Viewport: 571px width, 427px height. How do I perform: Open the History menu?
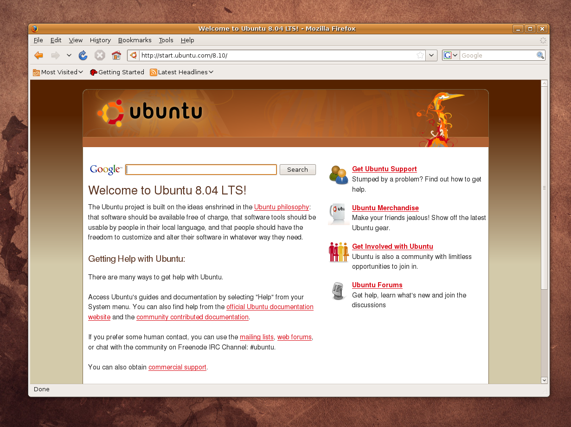click(101, 40)
